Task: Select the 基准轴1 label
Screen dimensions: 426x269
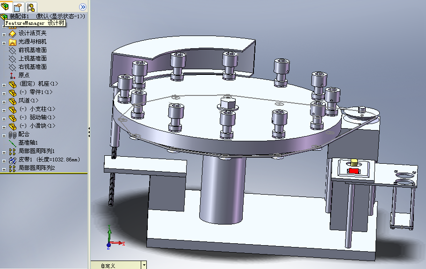Action: click(28, 143)
